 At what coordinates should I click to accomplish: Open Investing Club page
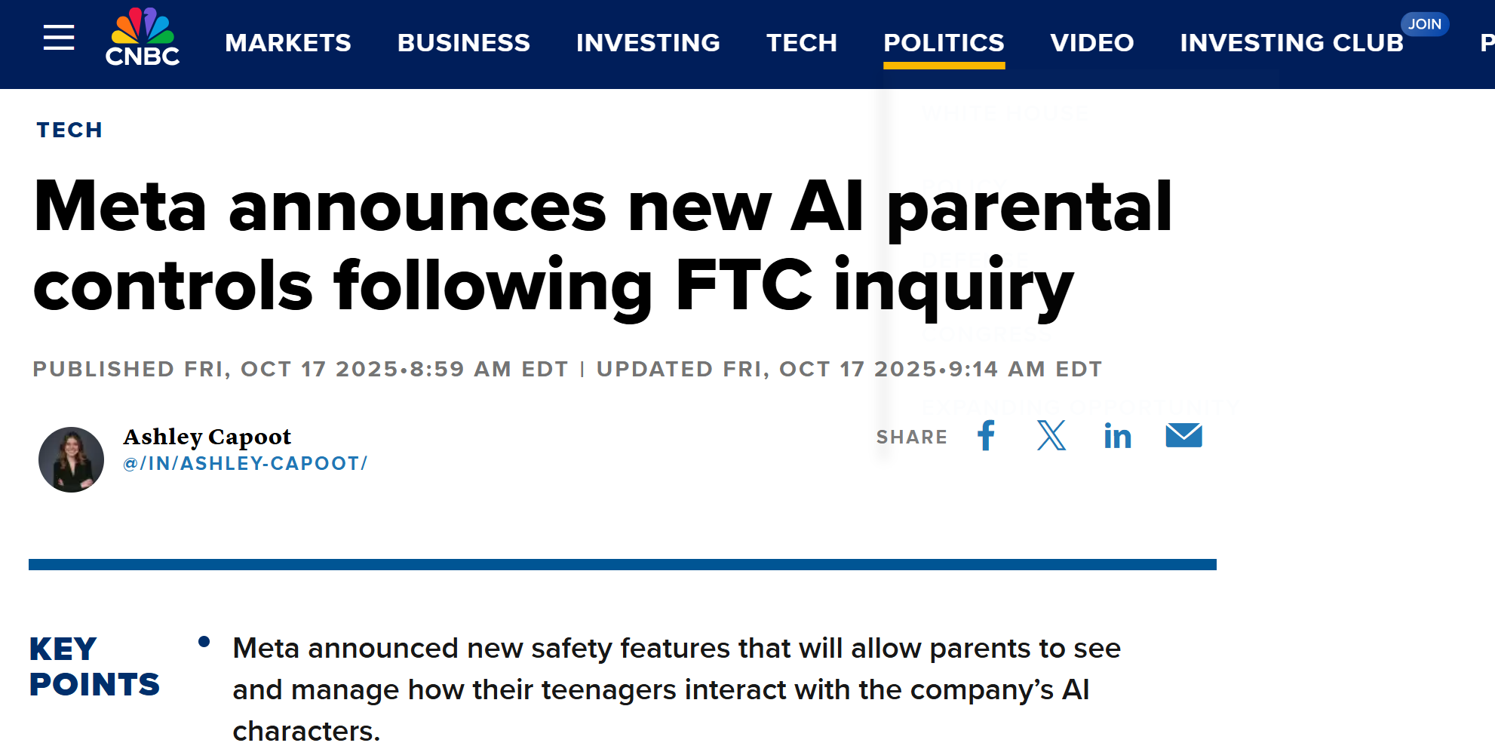1291,43
